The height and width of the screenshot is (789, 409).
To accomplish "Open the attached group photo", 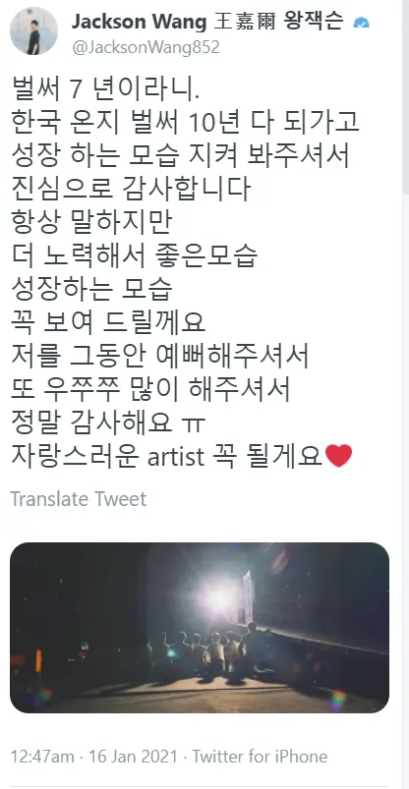I will (200, 628).
